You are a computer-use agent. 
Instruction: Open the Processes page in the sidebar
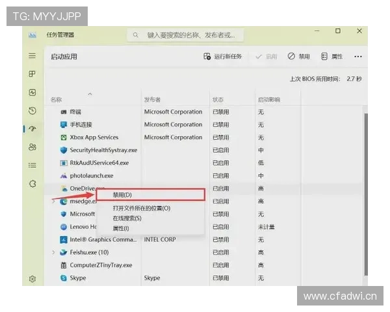click(x=32, y=74)
